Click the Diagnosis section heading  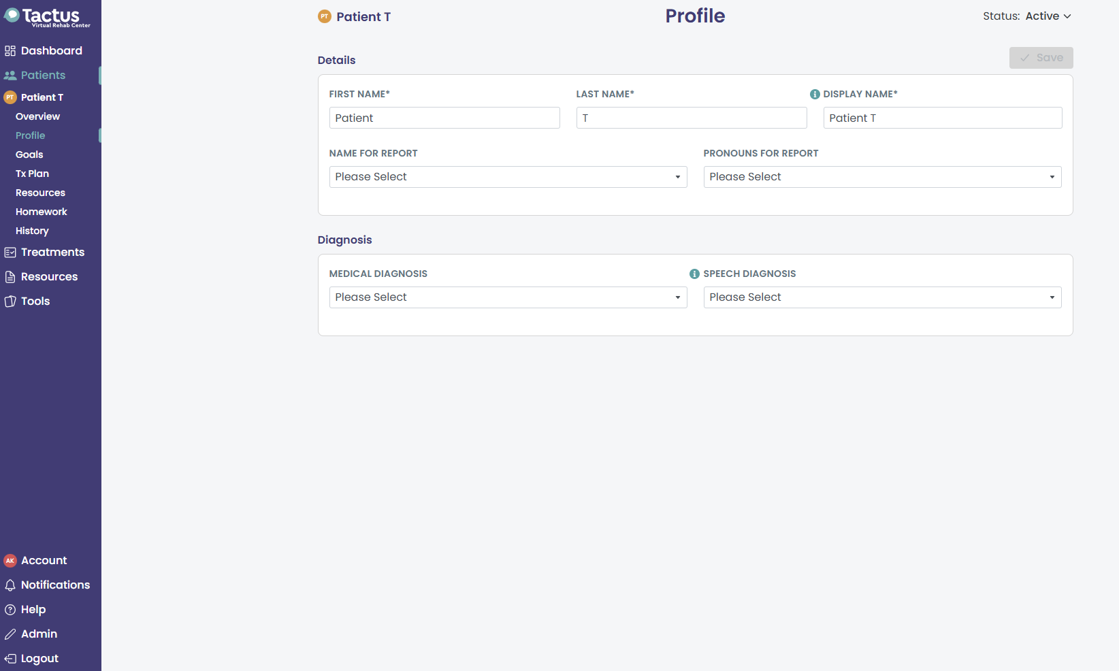(344, 240)
